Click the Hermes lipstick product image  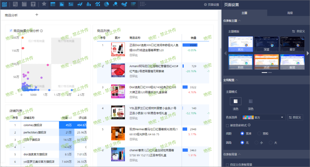(x=118, y=133)
